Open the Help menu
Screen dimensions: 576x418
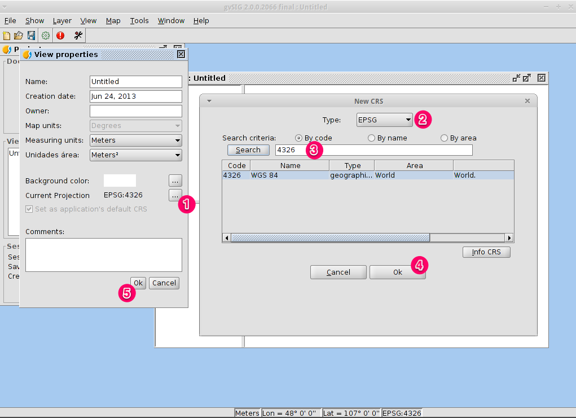tap(201, 21)
